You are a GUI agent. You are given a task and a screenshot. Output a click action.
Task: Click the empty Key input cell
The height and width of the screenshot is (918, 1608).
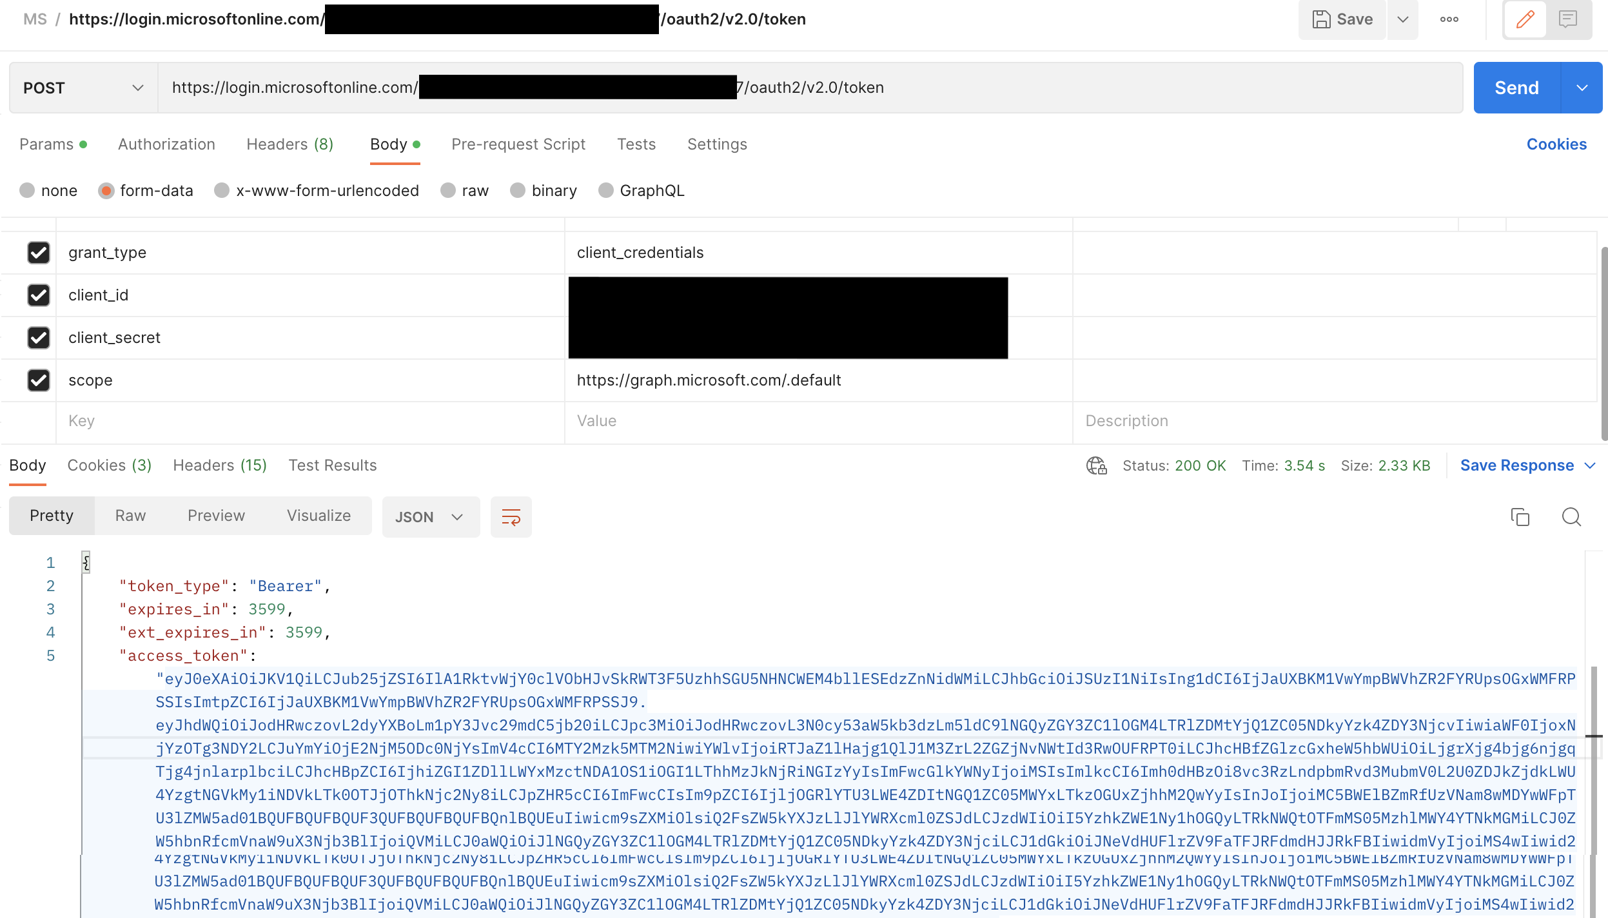click(x=310, y=421)
